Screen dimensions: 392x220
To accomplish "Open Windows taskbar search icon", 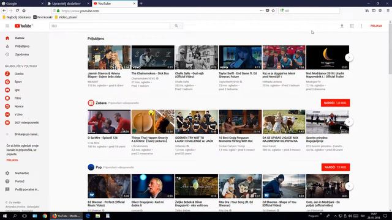I will coord(15,216).
